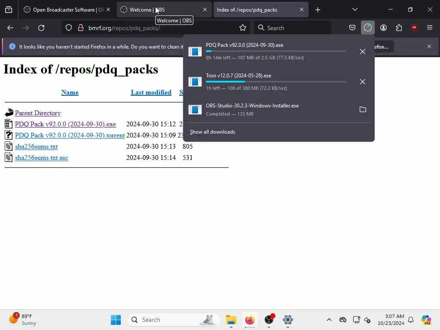The width and height of the screenshot is (440, 330).
Task: Open the Firefox View icon
Action: [x=9, y=9]
